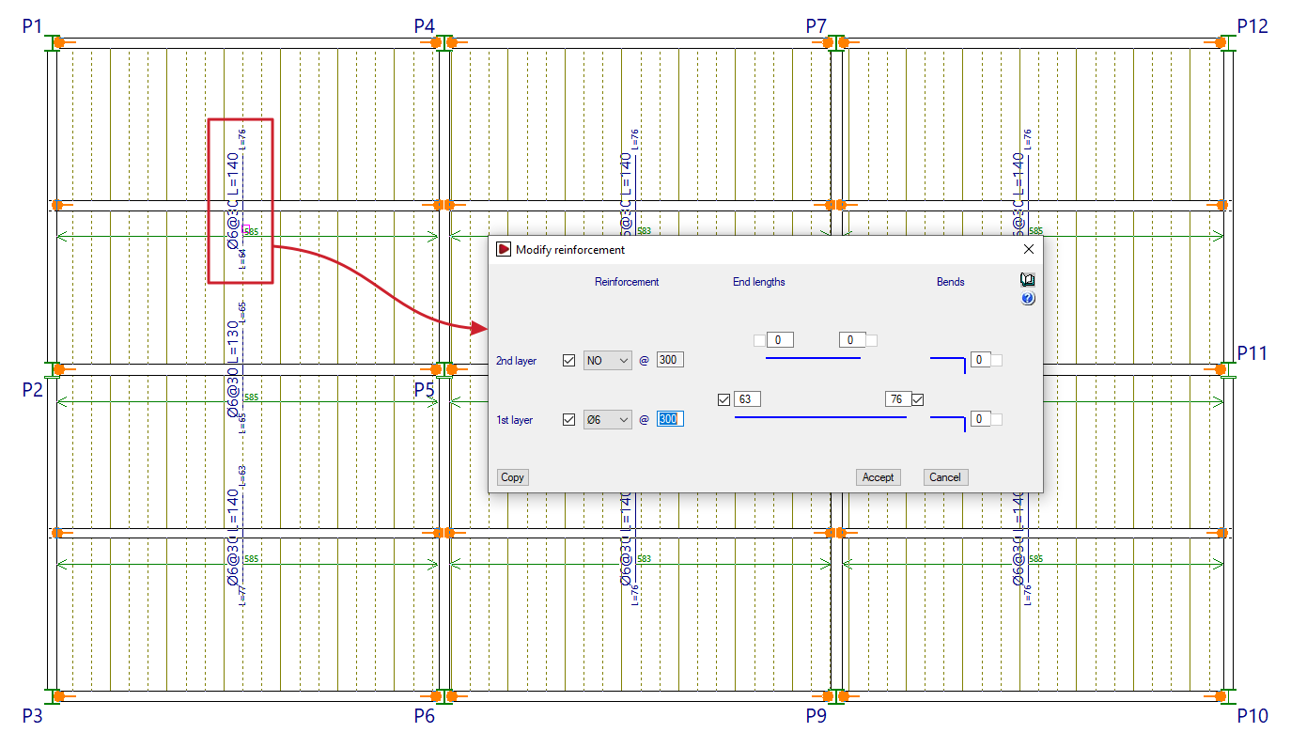The image size is (1291, 748).
Task: Toggle the 1st layer reinforcement checkbox
Action: point(568,419)
